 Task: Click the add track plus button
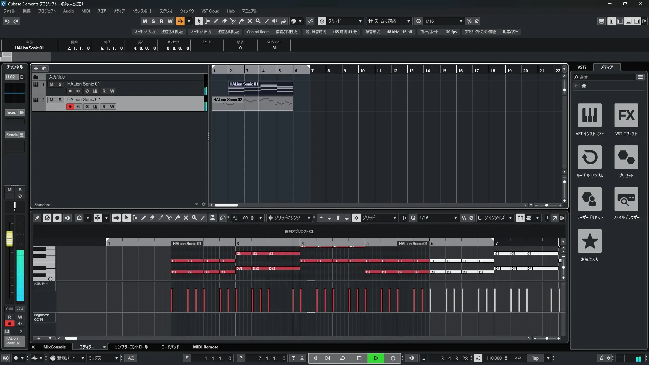click(36, 69)
